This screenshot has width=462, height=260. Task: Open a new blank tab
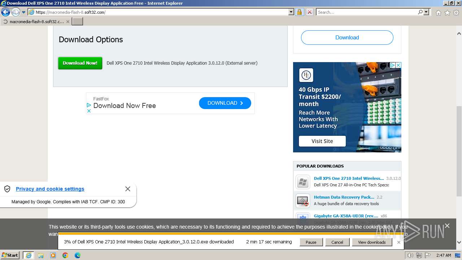point(78,22)
